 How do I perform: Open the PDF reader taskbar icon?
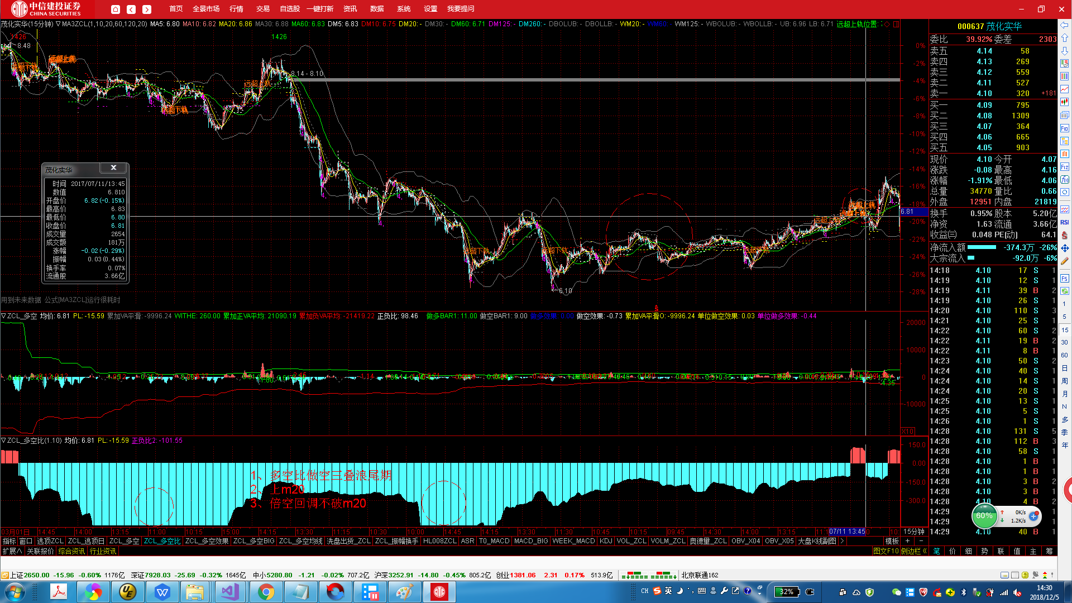(x=59, y=592)
